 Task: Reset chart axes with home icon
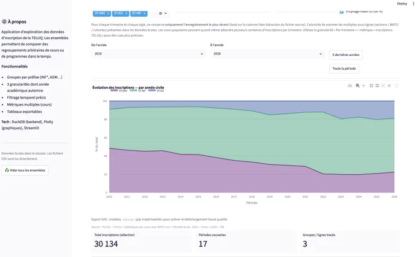click(x=389, y=86)
